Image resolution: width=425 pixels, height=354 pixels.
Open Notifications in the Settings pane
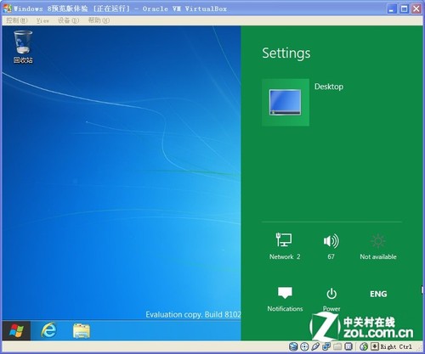(x=285, y=299)
